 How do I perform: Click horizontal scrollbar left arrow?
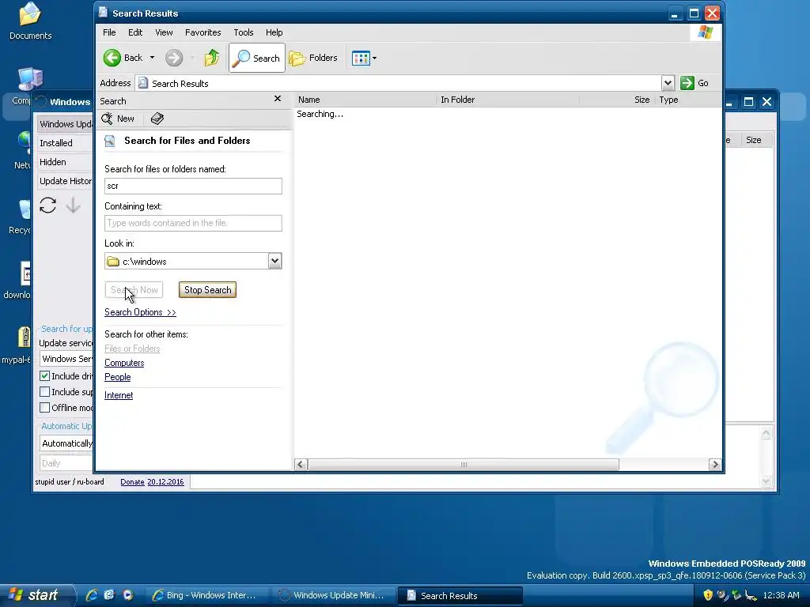[x=301, y=465]
